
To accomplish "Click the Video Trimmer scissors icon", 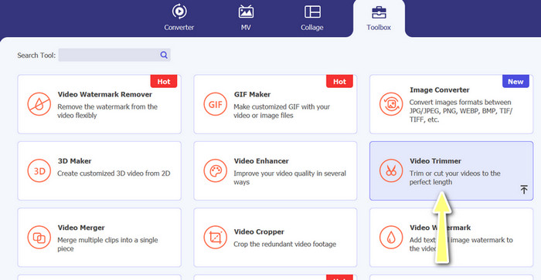I will (x=391, y=170).
